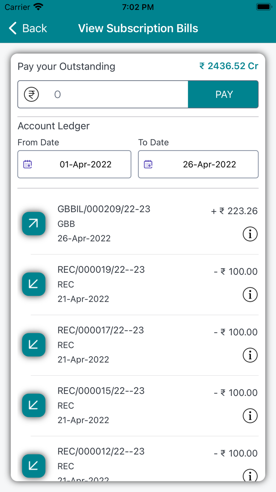Image resolution: width=276 pixels, height=492 pixels.
Task: Show info for REC/000019/22--23 receipt
Action: pyautogui.click(x=250, y=295)
